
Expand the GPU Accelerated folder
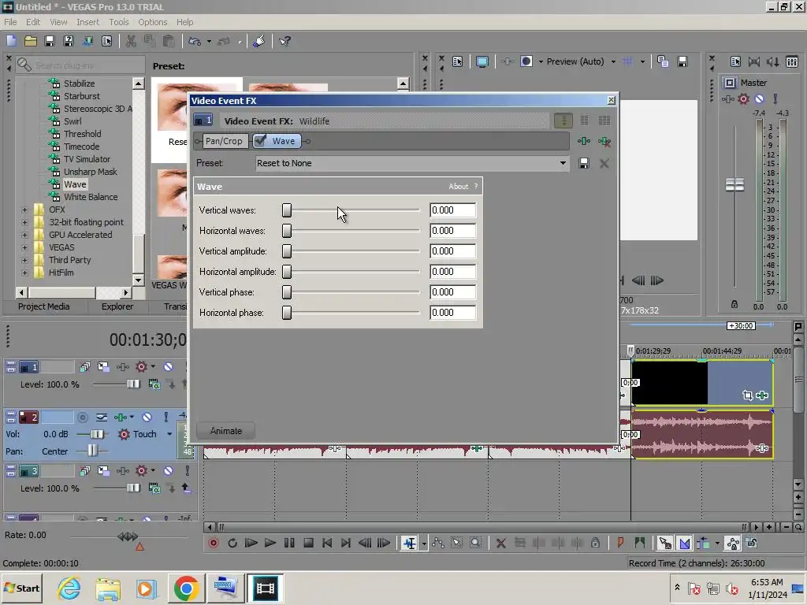coord(24,235)
